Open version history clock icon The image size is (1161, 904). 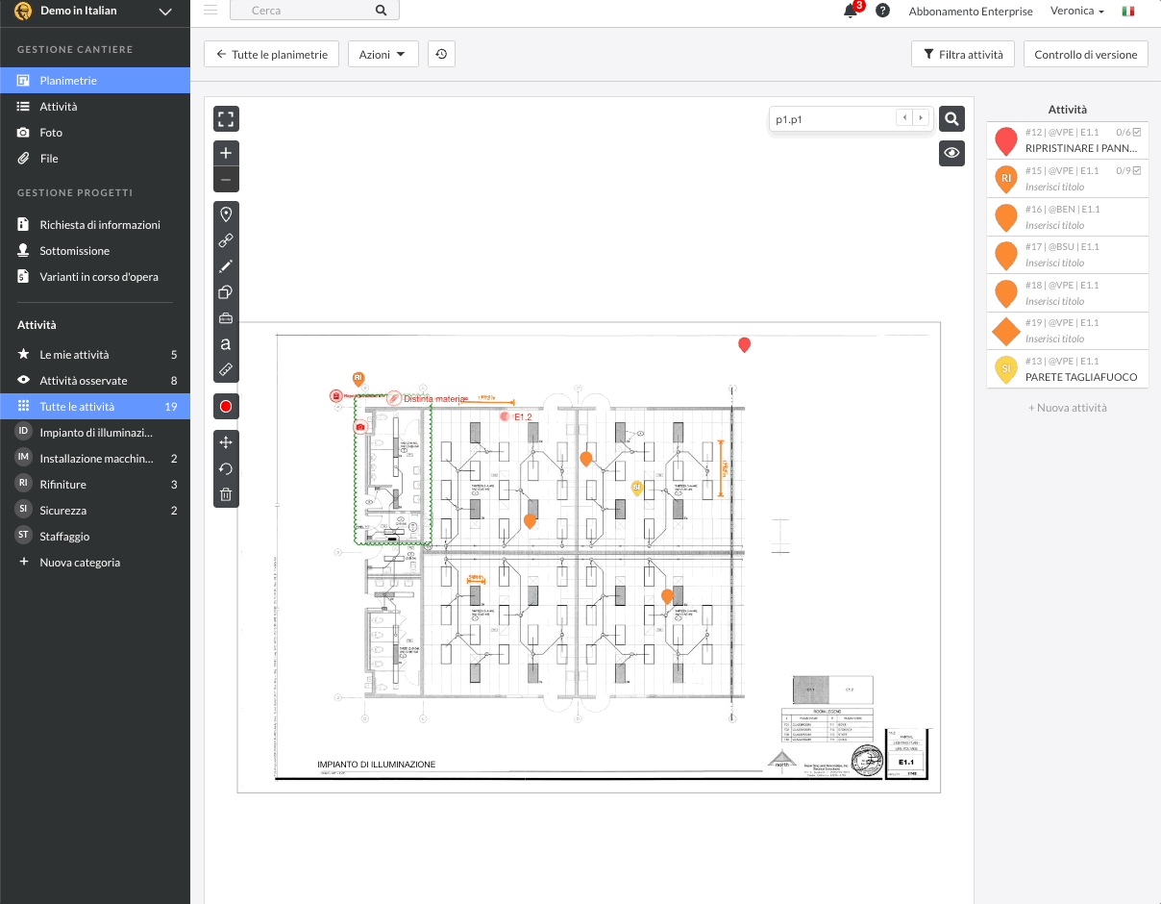point(441,55)
